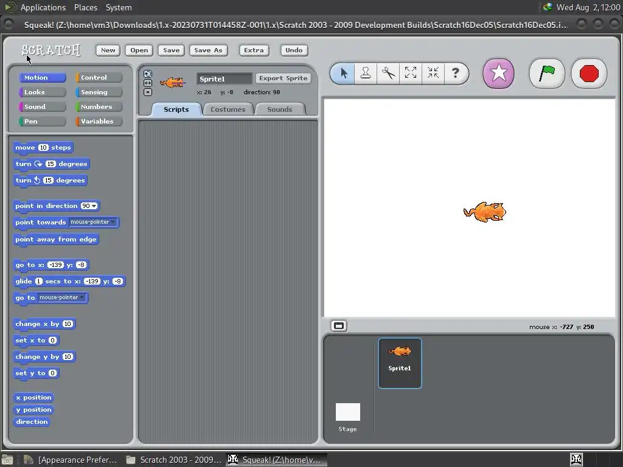The image size is (623, 467).
Task: Select the no-rotation style option
Action: pyautogui.click(x=148, y=92)
